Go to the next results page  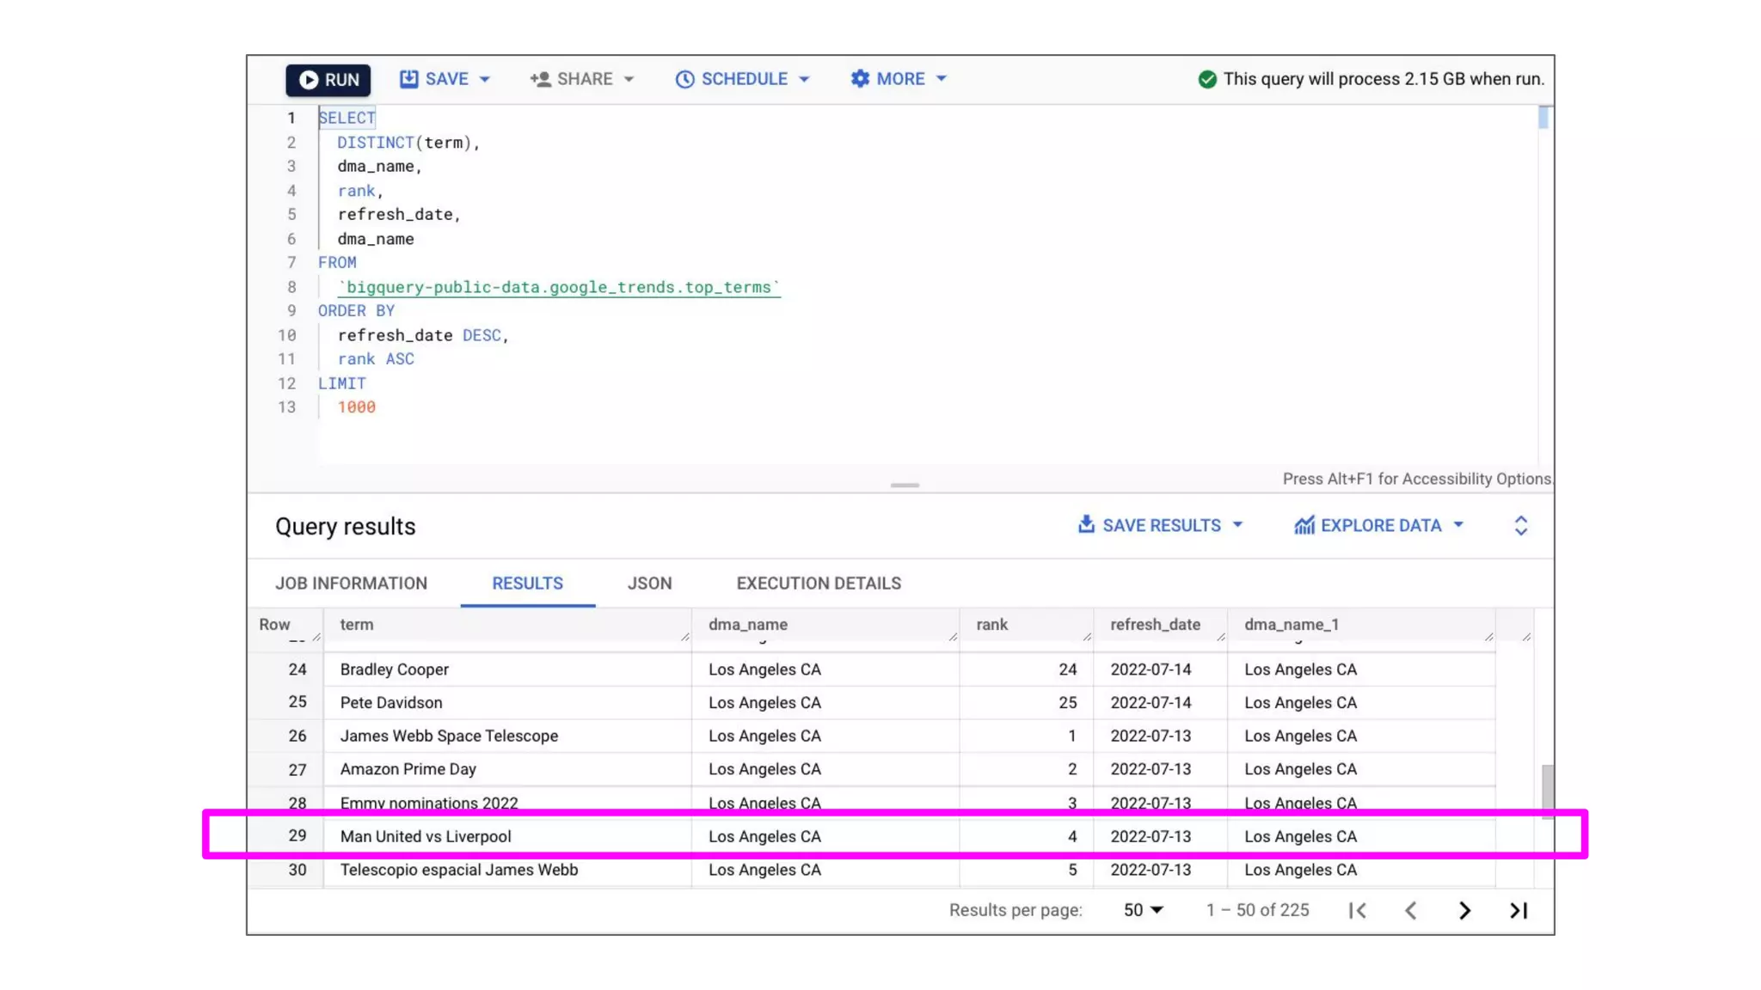[x=1464, y=910]
